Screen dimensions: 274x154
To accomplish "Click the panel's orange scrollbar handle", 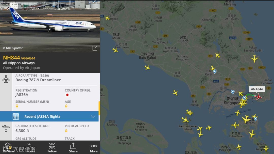I will pyautogui.click(x=99, y=108).
